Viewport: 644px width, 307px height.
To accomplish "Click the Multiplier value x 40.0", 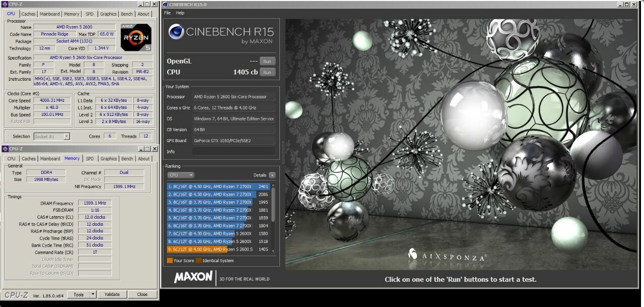I will coord(52,107).
